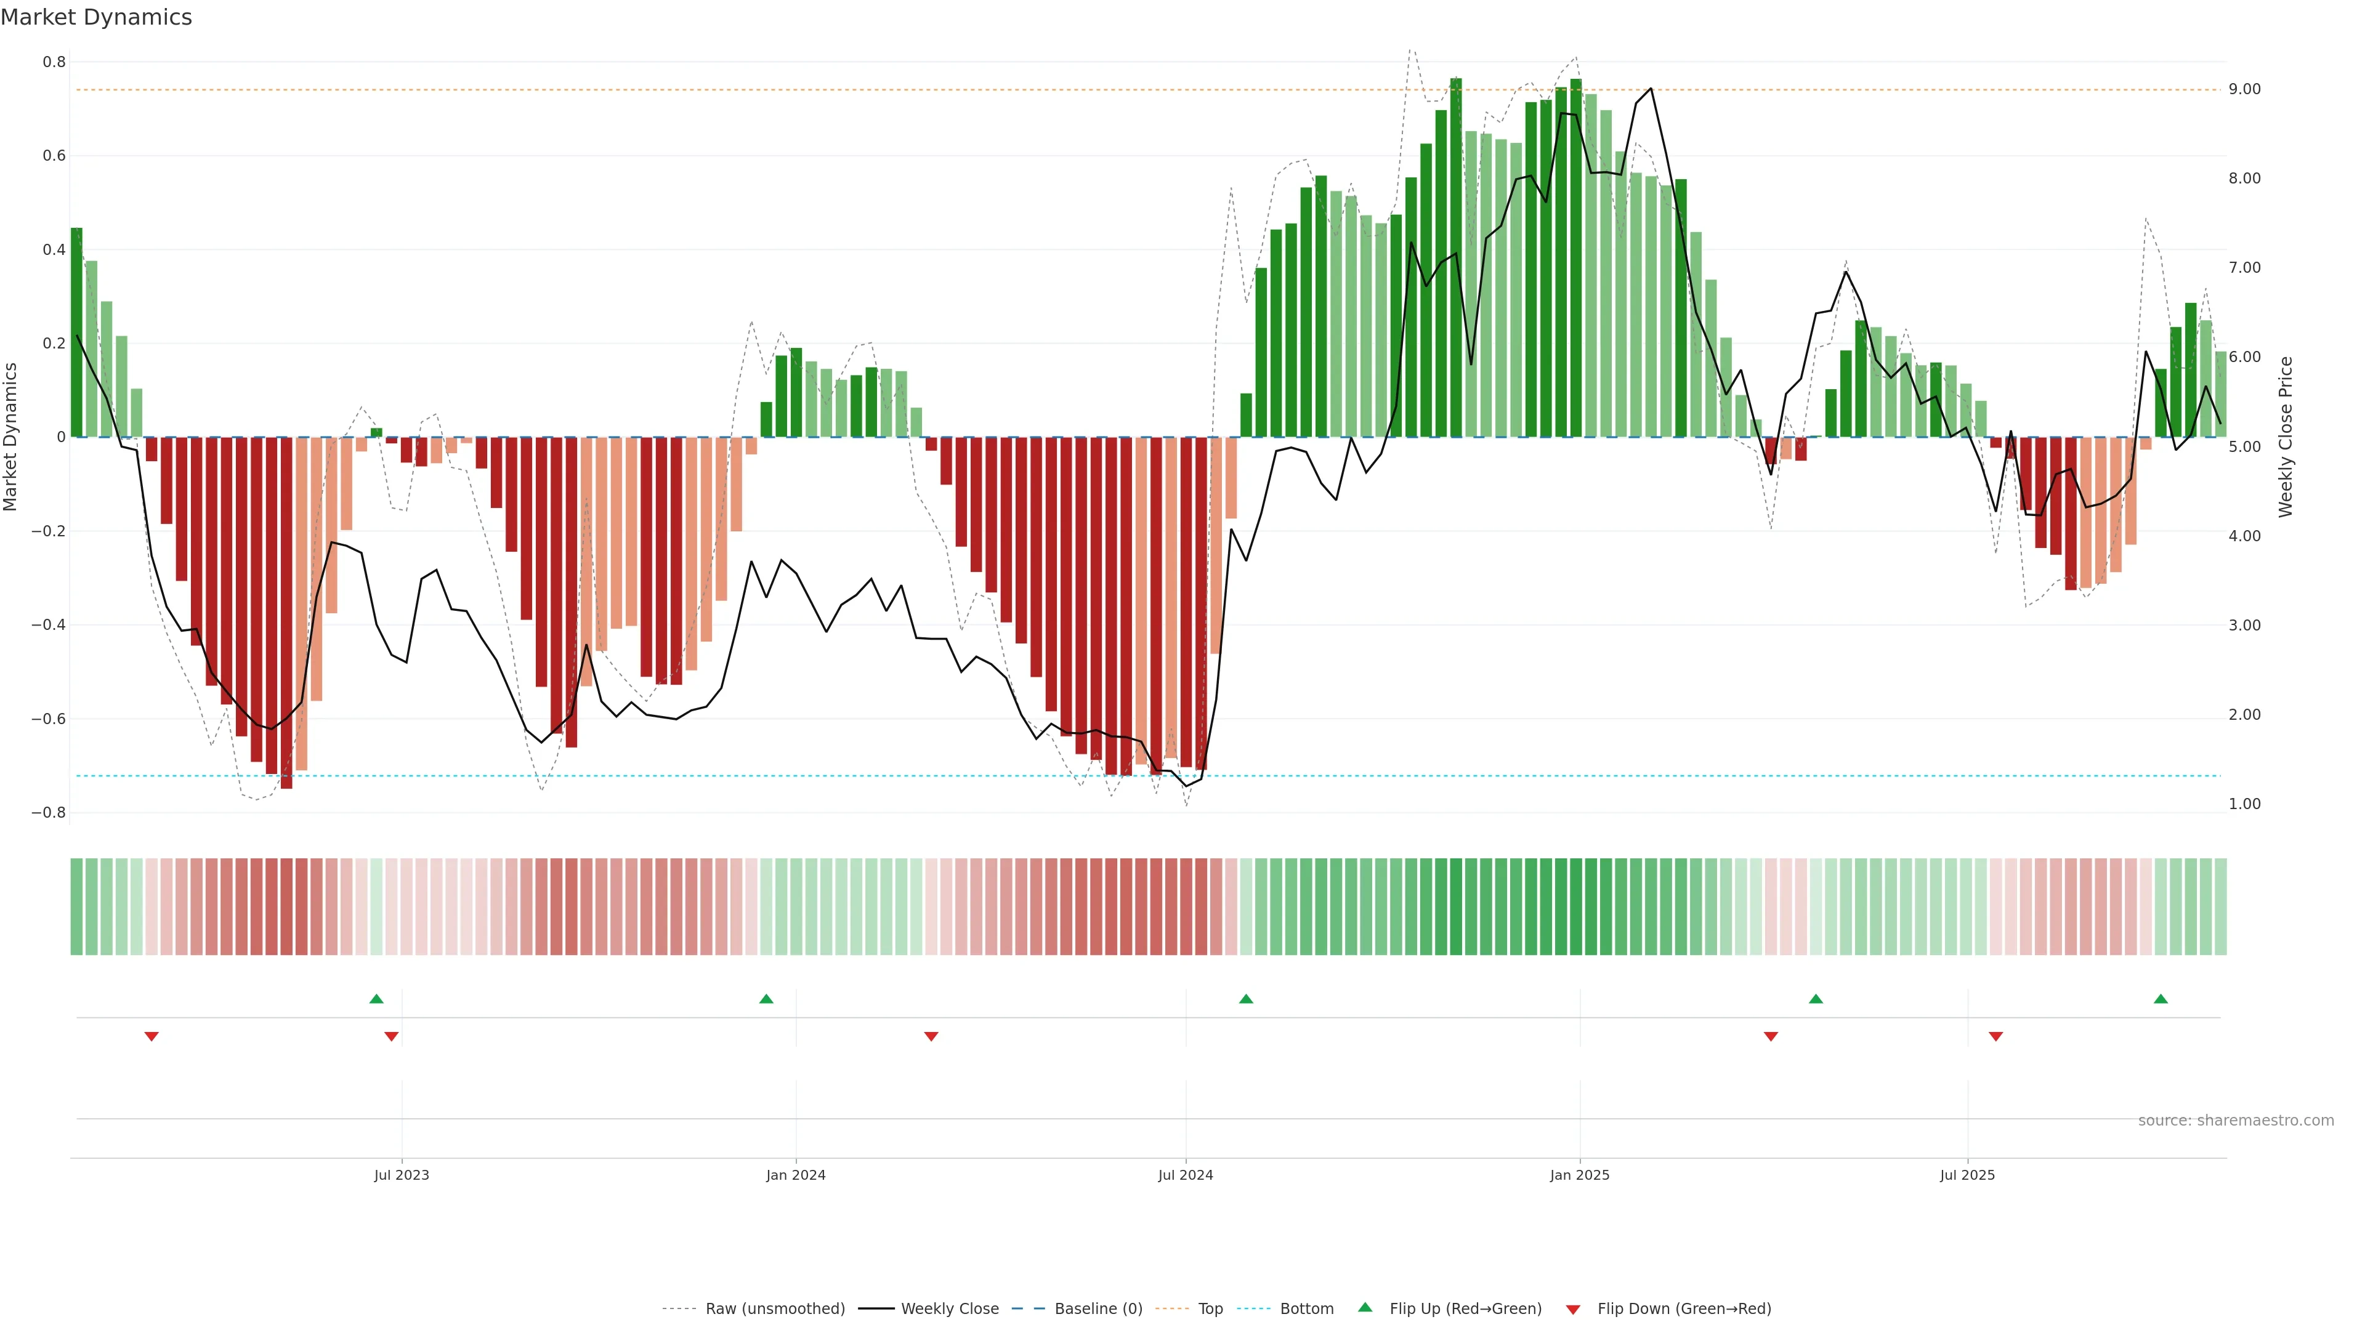
Task: Click the Jan 2025 x-axis label
Action: click(x=1579, y=1175)
